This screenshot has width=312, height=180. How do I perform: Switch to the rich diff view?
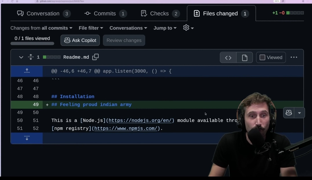point(245,57)
